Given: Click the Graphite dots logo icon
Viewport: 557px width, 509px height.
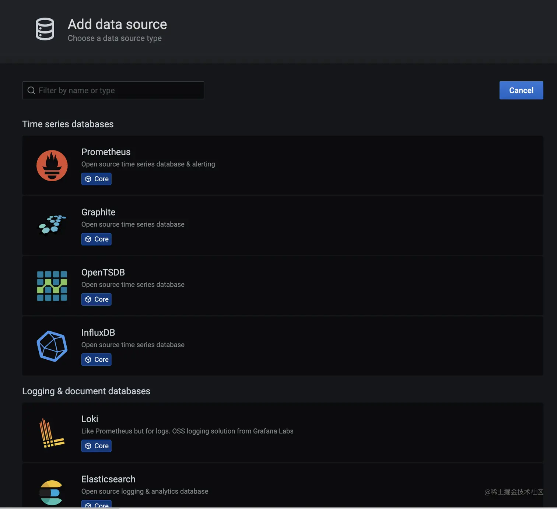Looking at the screenshot, I should tap(52, 224).
